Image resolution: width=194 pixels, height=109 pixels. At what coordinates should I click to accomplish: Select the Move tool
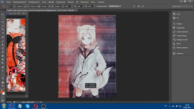click(3, 15)
